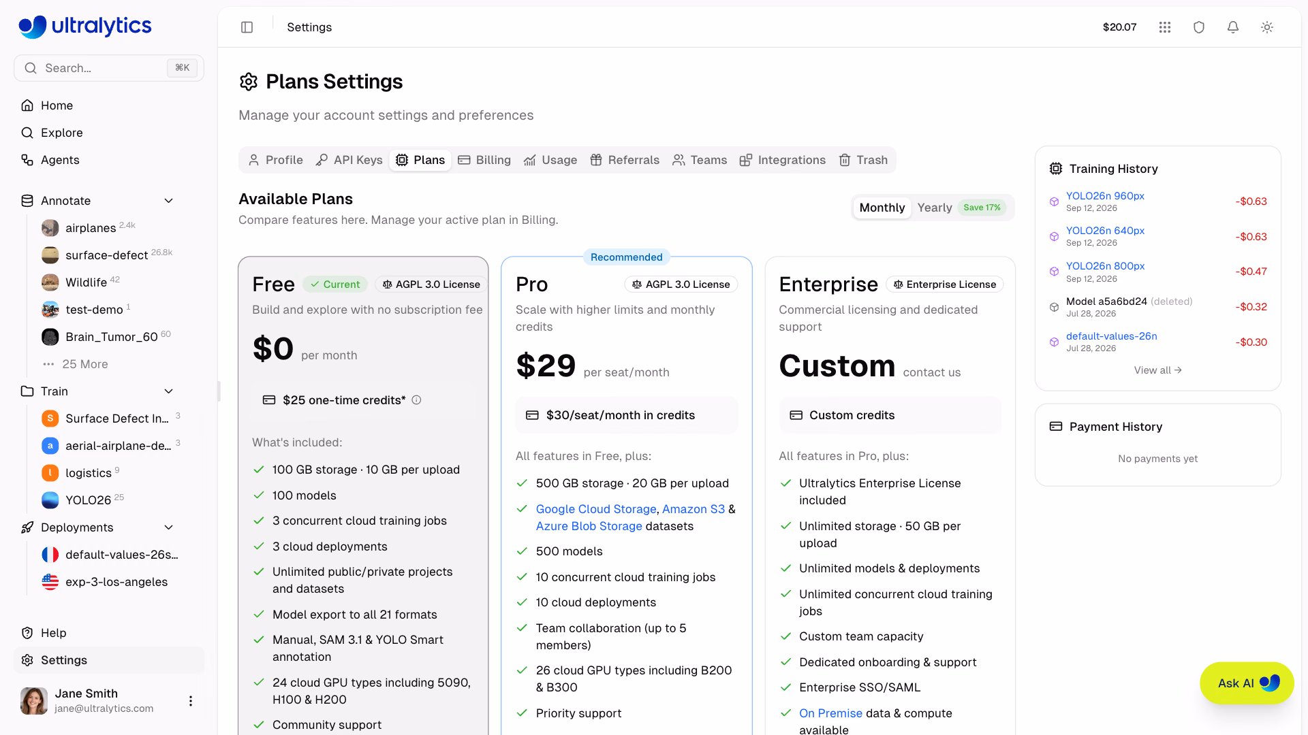
Task: Open the apps grid icon
Action: point(1165,27)
